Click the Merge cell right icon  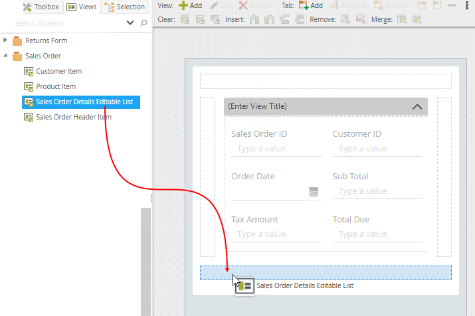pos(402,19)
